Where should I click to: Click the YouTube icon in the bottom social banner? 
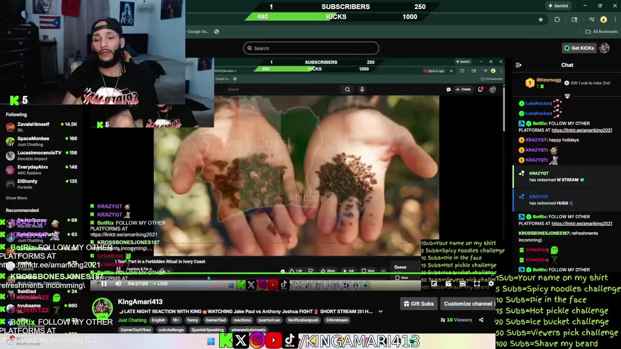click(274, 340)
